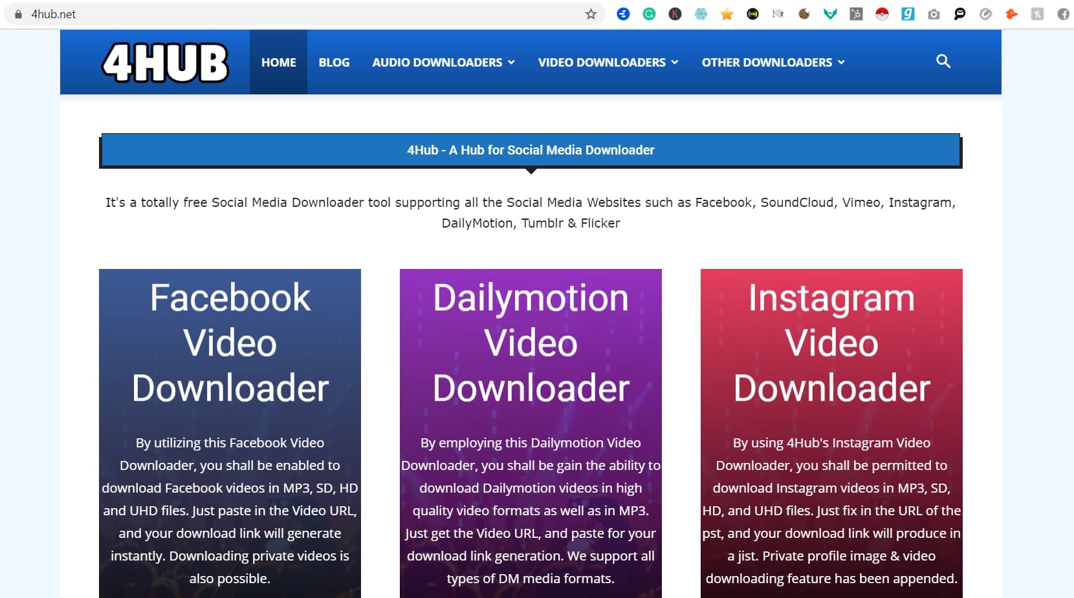Click the 4HUB logo

[x=165, y=63]
